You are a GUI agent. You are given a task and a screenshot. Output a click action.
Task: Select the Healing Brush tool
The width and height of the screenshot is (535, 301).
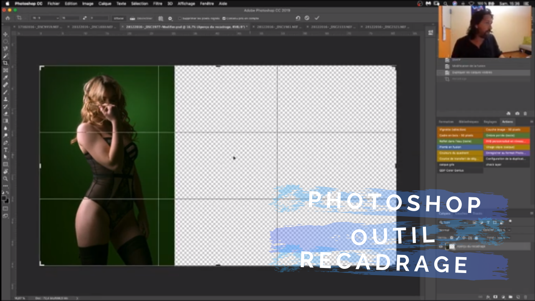5,85
